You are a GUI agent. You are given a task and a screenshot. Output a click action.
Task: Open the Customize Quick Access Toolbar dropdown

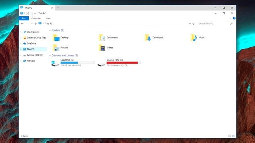(35, 14)
